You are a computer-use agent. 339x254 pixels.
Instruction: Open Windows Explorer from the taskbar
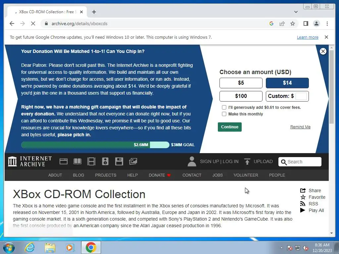point(50,247)
